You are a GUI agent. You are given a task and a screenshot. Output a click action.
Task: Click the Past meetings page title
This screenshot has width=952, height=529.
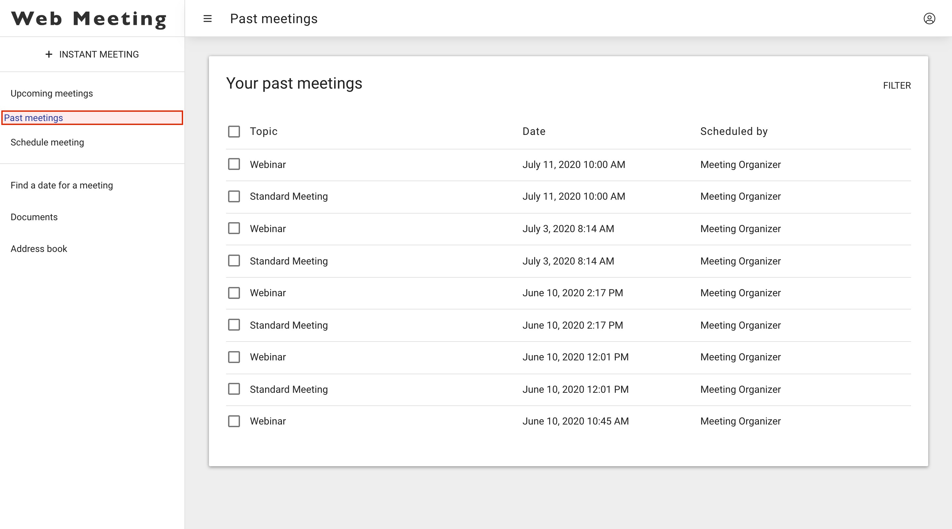(273, 19)
